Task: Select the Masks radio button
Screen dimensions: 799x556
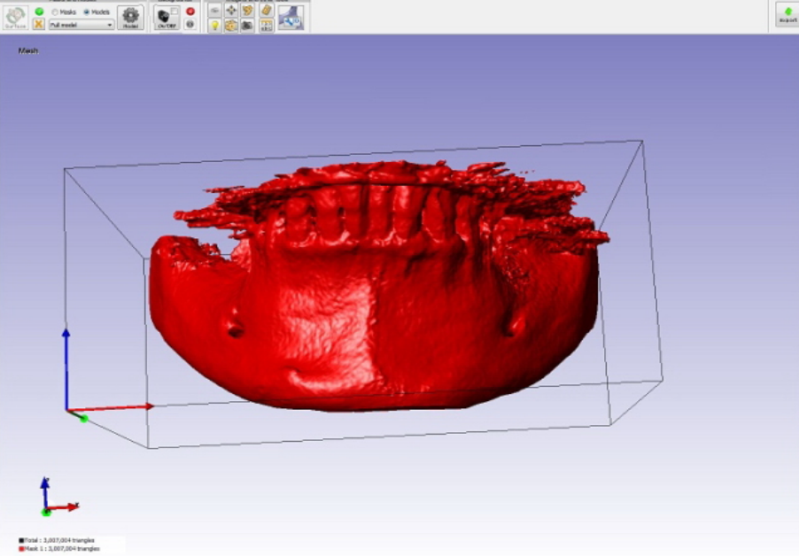Action: click(x=55, y=12)
